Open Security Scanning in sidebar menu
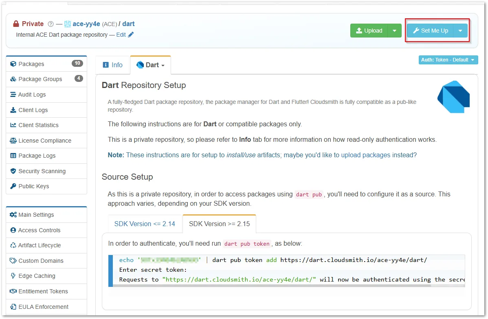 tap(46, 171)
